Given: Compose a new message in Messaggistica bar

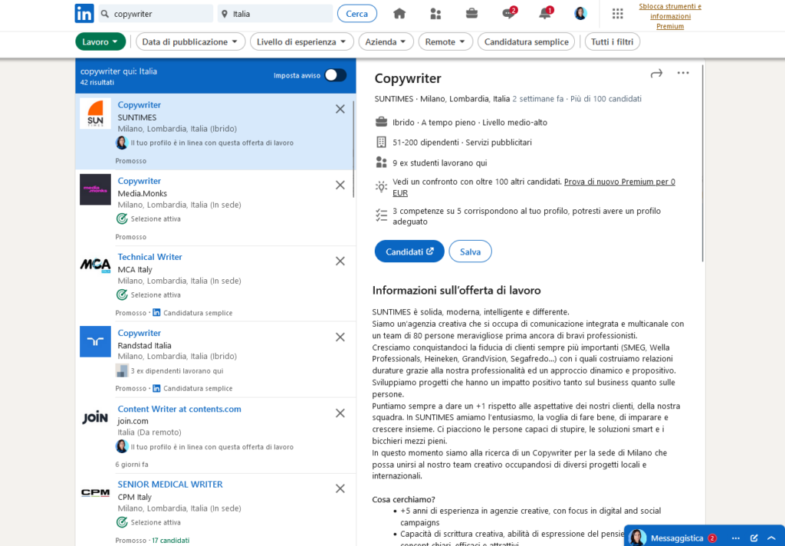Looking at the screenshot, I should coord(754,538).
